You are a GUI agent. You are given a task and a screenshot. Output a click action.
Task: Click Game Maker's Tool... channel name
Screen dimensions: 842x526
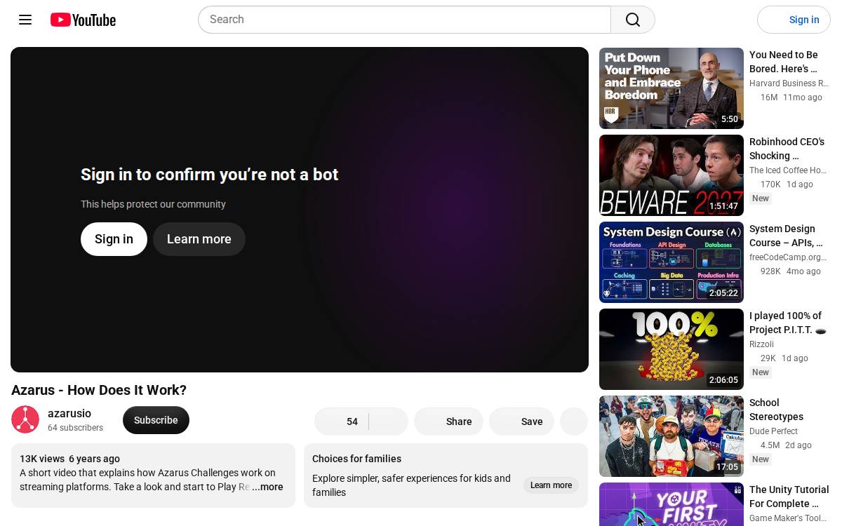click(x=787, y=518)
